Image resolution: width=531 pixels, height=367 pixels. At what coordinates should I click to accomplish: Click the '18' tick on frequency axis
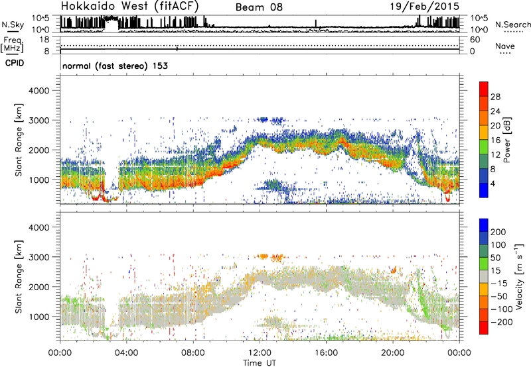tap(44, 40)
